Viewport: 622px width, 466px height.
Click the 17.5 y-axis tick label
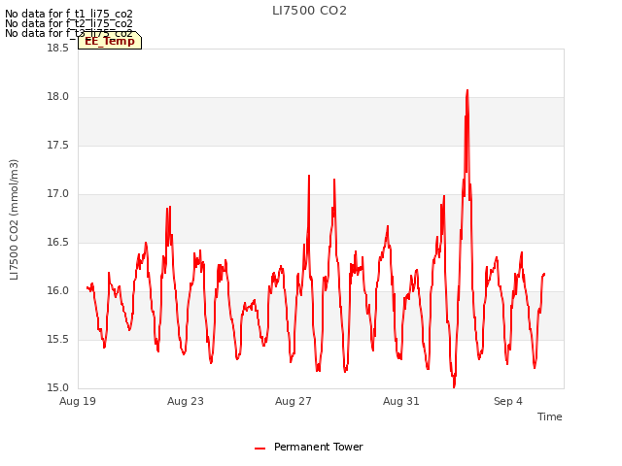point(58,146)
